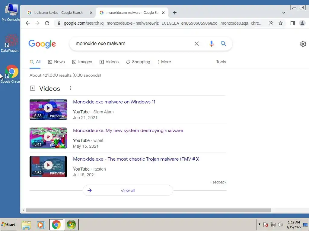The width and height of the screenshot is (309, 231).
Task: Switch to the trollsome kaylee Google Search tab
Action: [x=58, y=13]
